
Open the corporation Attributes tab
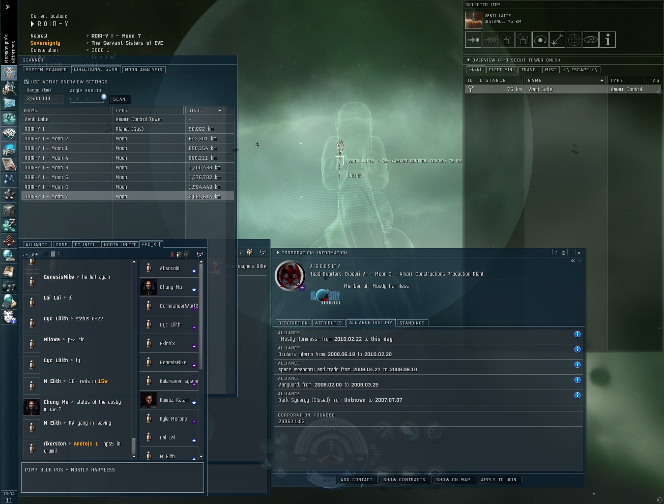329,323
